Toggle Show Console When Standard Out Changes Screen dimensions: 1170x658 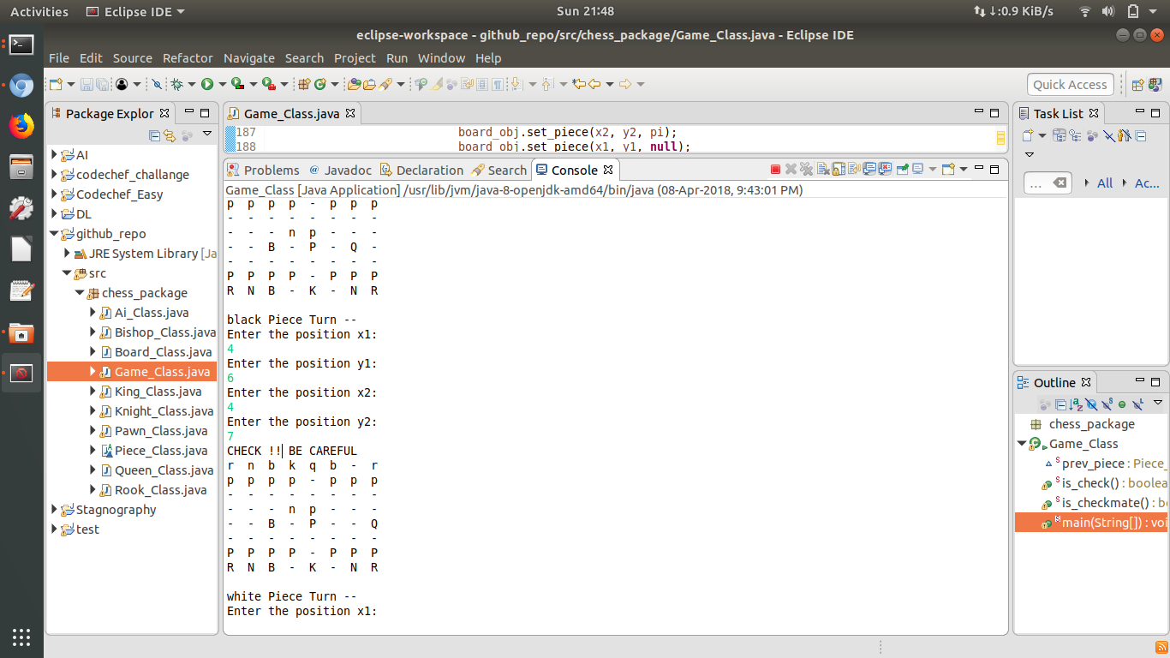(x=869, y=170)
